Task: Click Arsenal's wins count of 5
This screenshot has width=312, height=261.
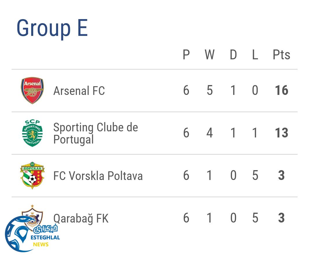Action: tap(209, 91)
